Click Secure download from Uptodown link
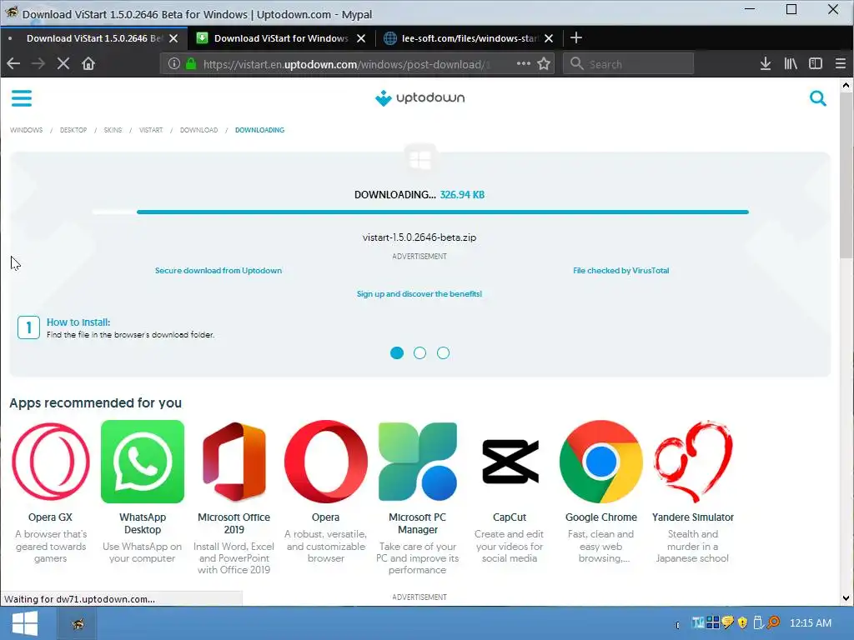Screen dimensions: 854x640 pos(219,271)
